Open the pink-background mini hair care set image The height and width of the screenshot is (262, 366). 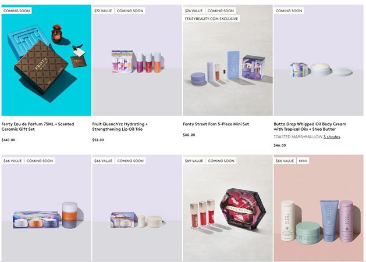coord(318,208)
